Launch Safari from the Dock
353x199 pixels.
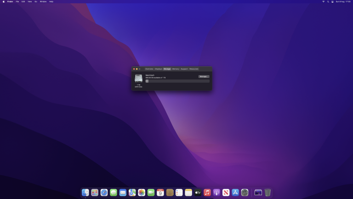coord(104,193)
